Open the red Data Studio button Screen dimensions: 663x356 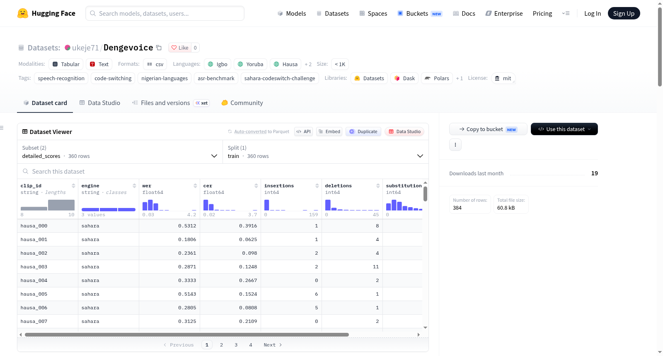[404, 131]
